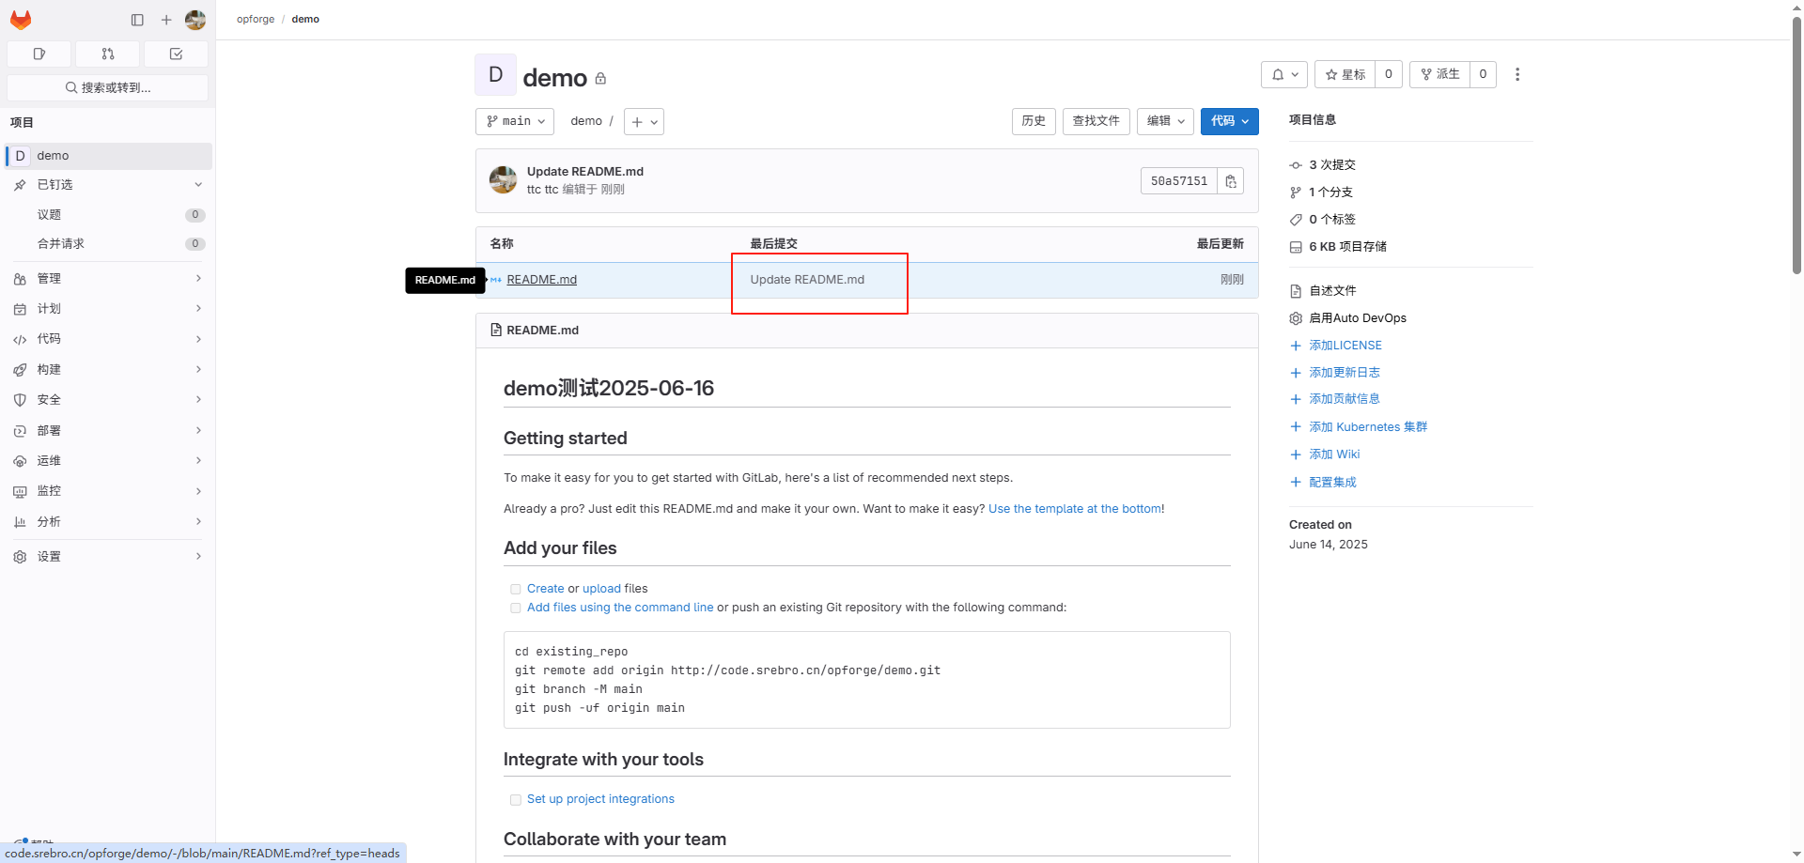Open the blue 代码 dropdown button
Image resolution: width=1804 pixels, height=863 pixels.
pyautogui.click(x=1229, y=121)
